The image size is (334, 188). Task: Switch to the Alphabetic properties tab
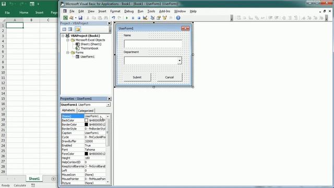click(68, 110)
